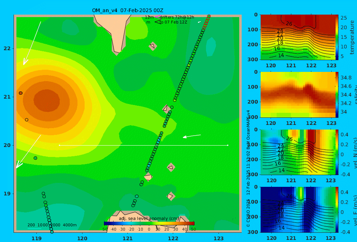Screen dimensions: 357x242
Task: Click the '300' depth label on temperature panel
Action: (253, 59)
